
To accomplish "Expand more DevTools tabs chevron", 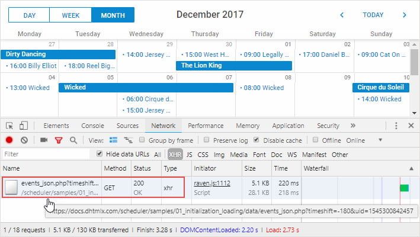I will (353, 126).
